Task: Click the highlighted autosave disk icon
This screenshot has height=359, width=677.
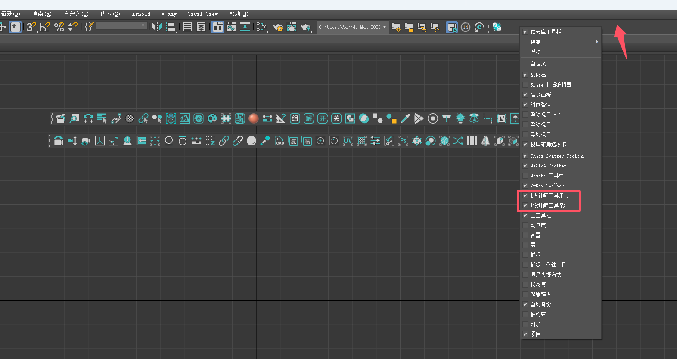Action: 452,27
